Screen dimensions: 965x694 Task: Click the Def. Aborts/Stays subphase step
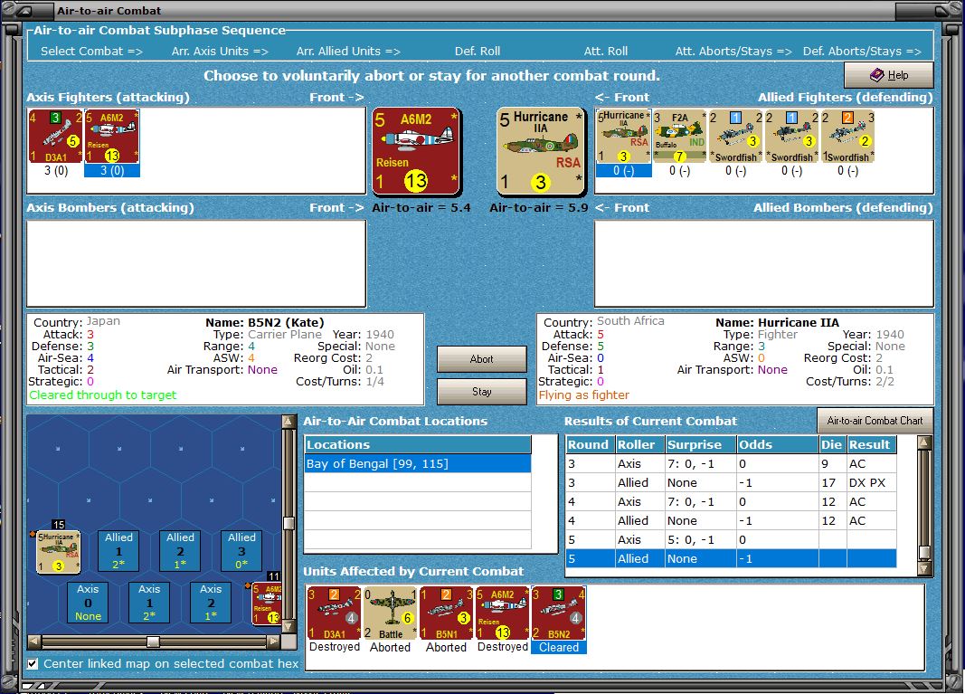[862, 51]
